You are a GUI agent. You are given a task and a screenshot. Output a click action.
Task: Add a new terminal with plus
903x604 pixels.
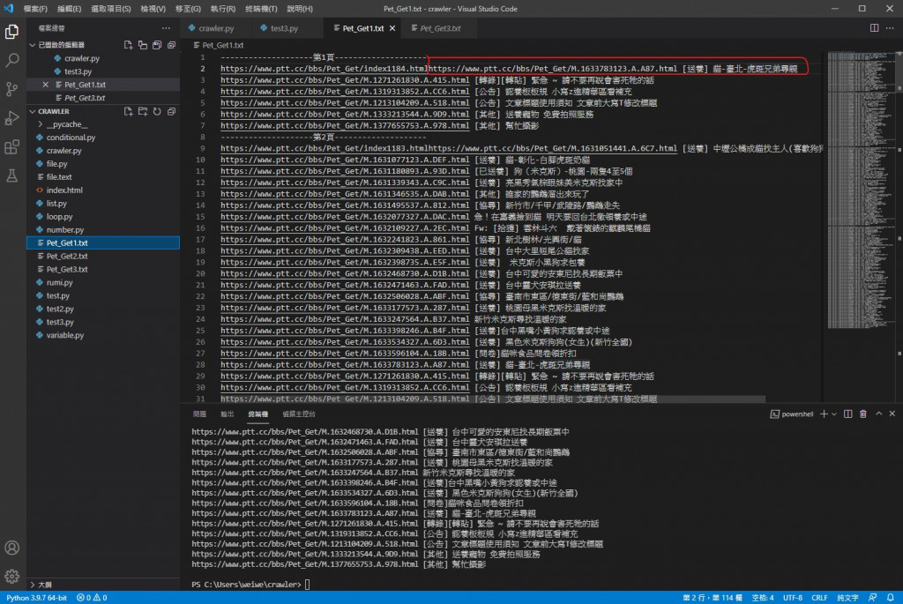point(824,414)
